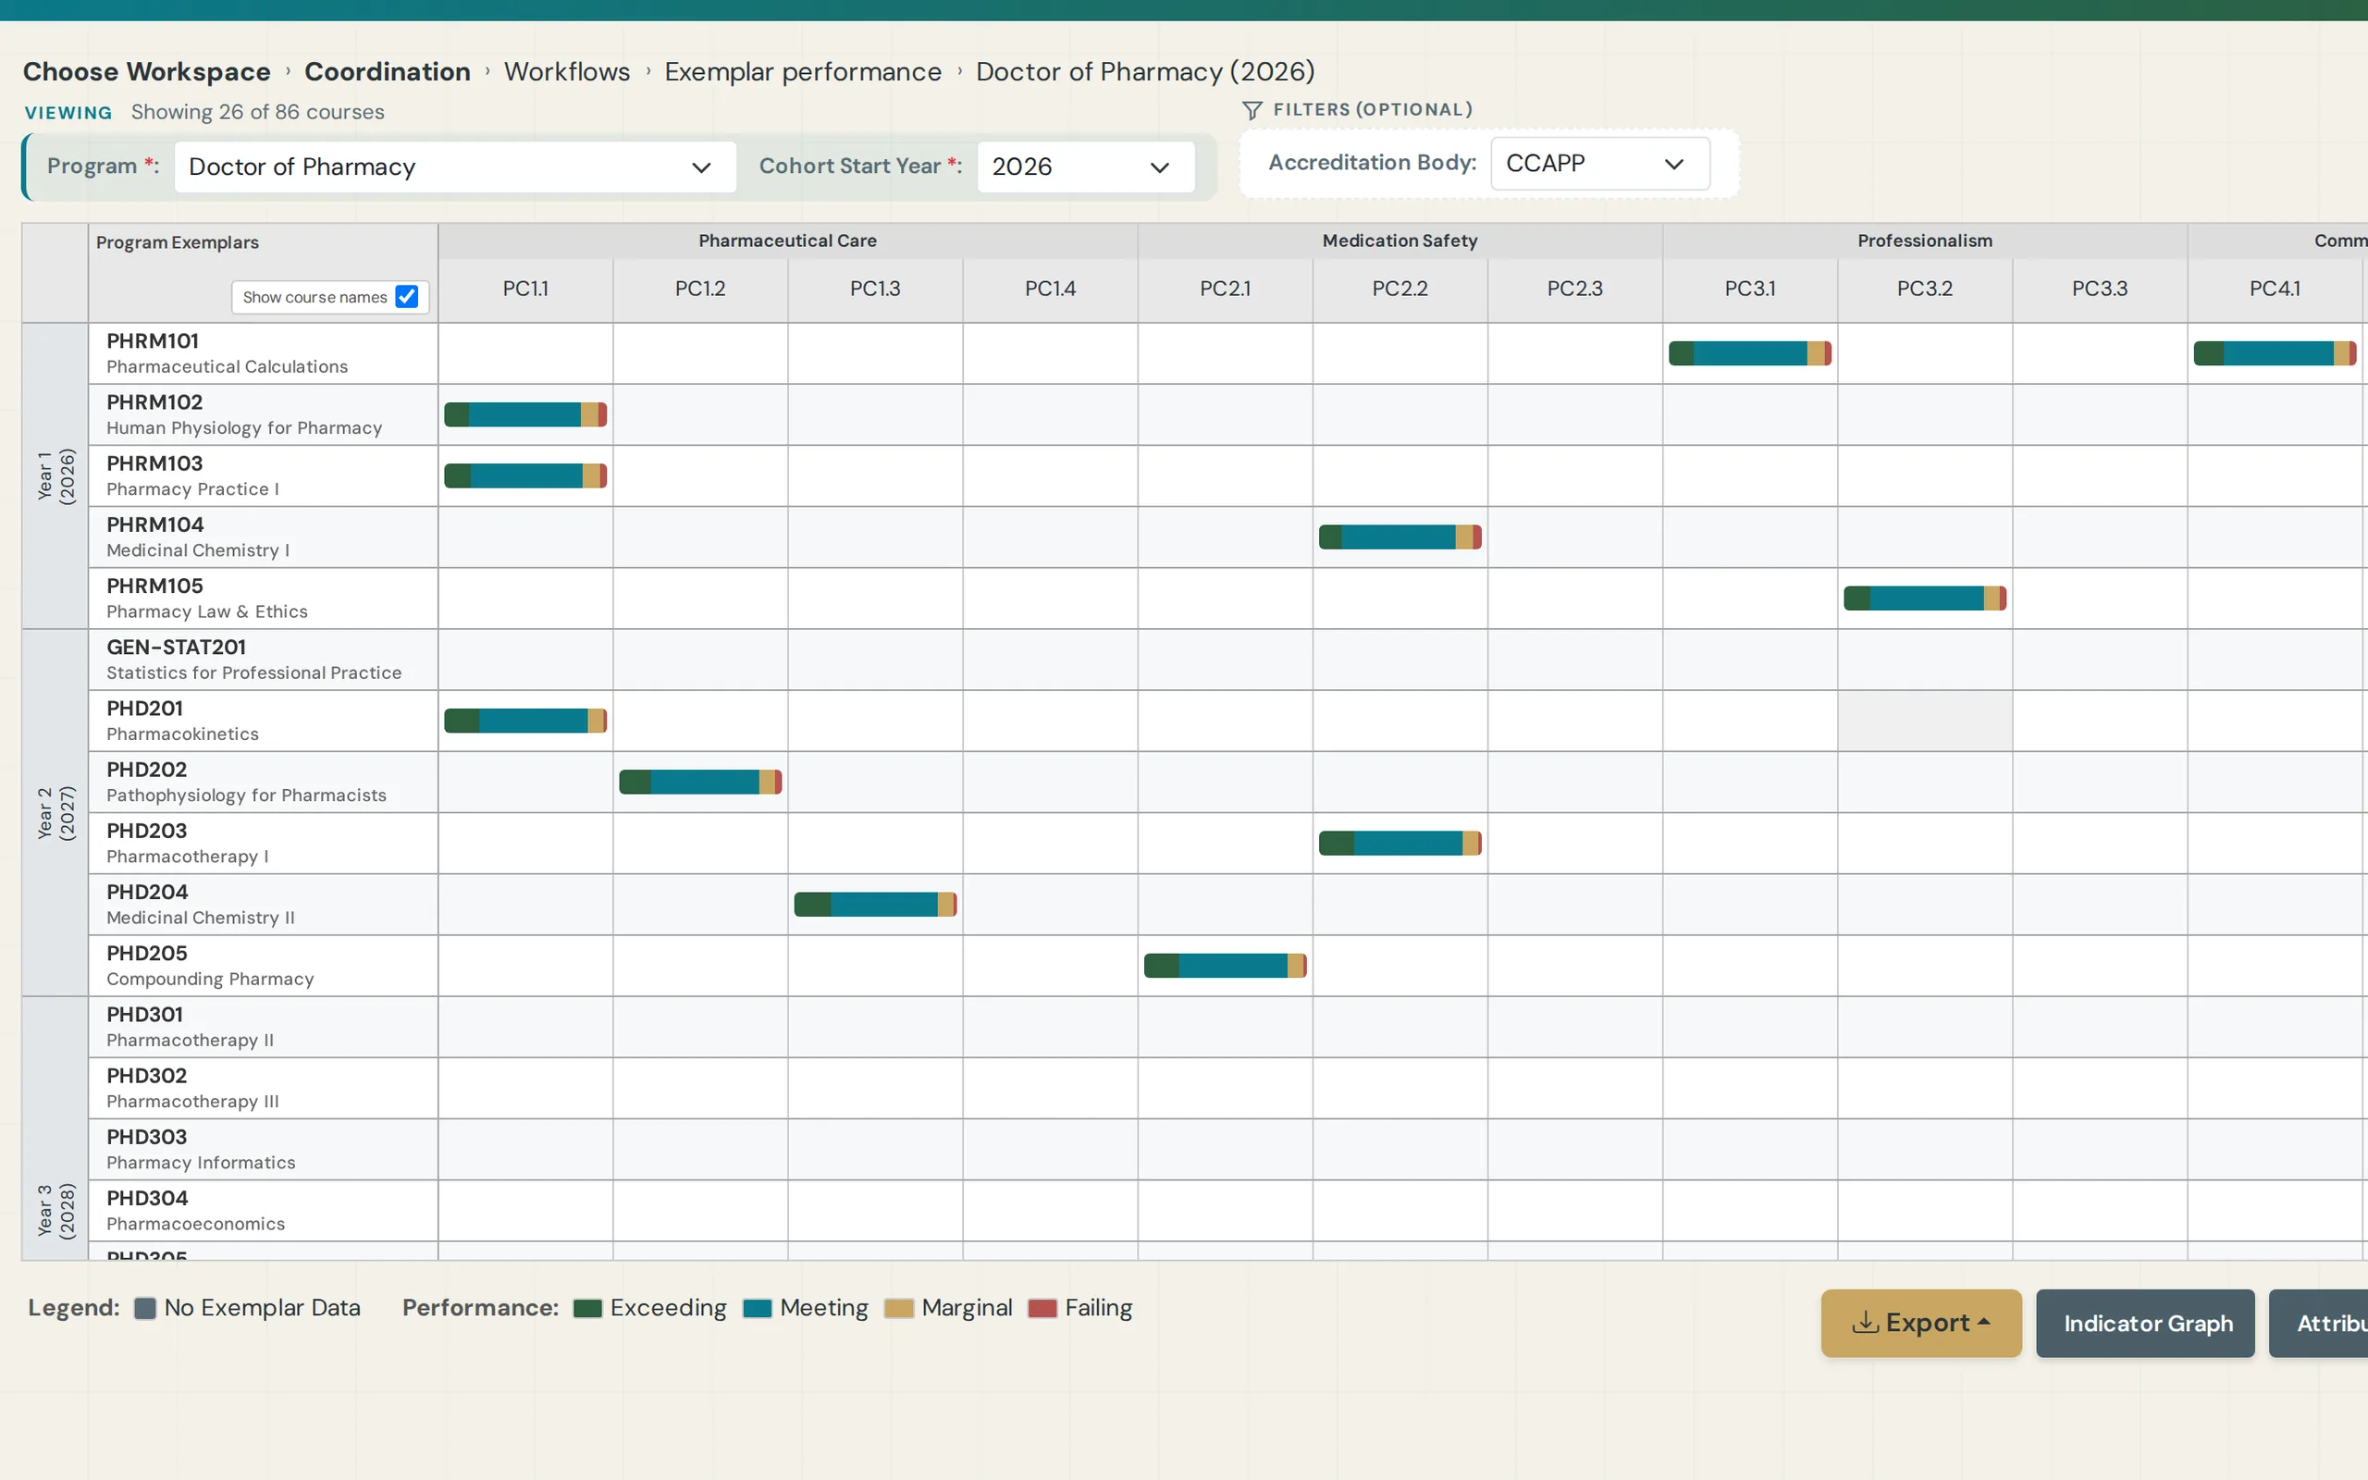The width and height of the screenshot is (2368, 1480).
Task: Select the PHD301 Pharmacotherapy II row
Action: coord(264,1027)
